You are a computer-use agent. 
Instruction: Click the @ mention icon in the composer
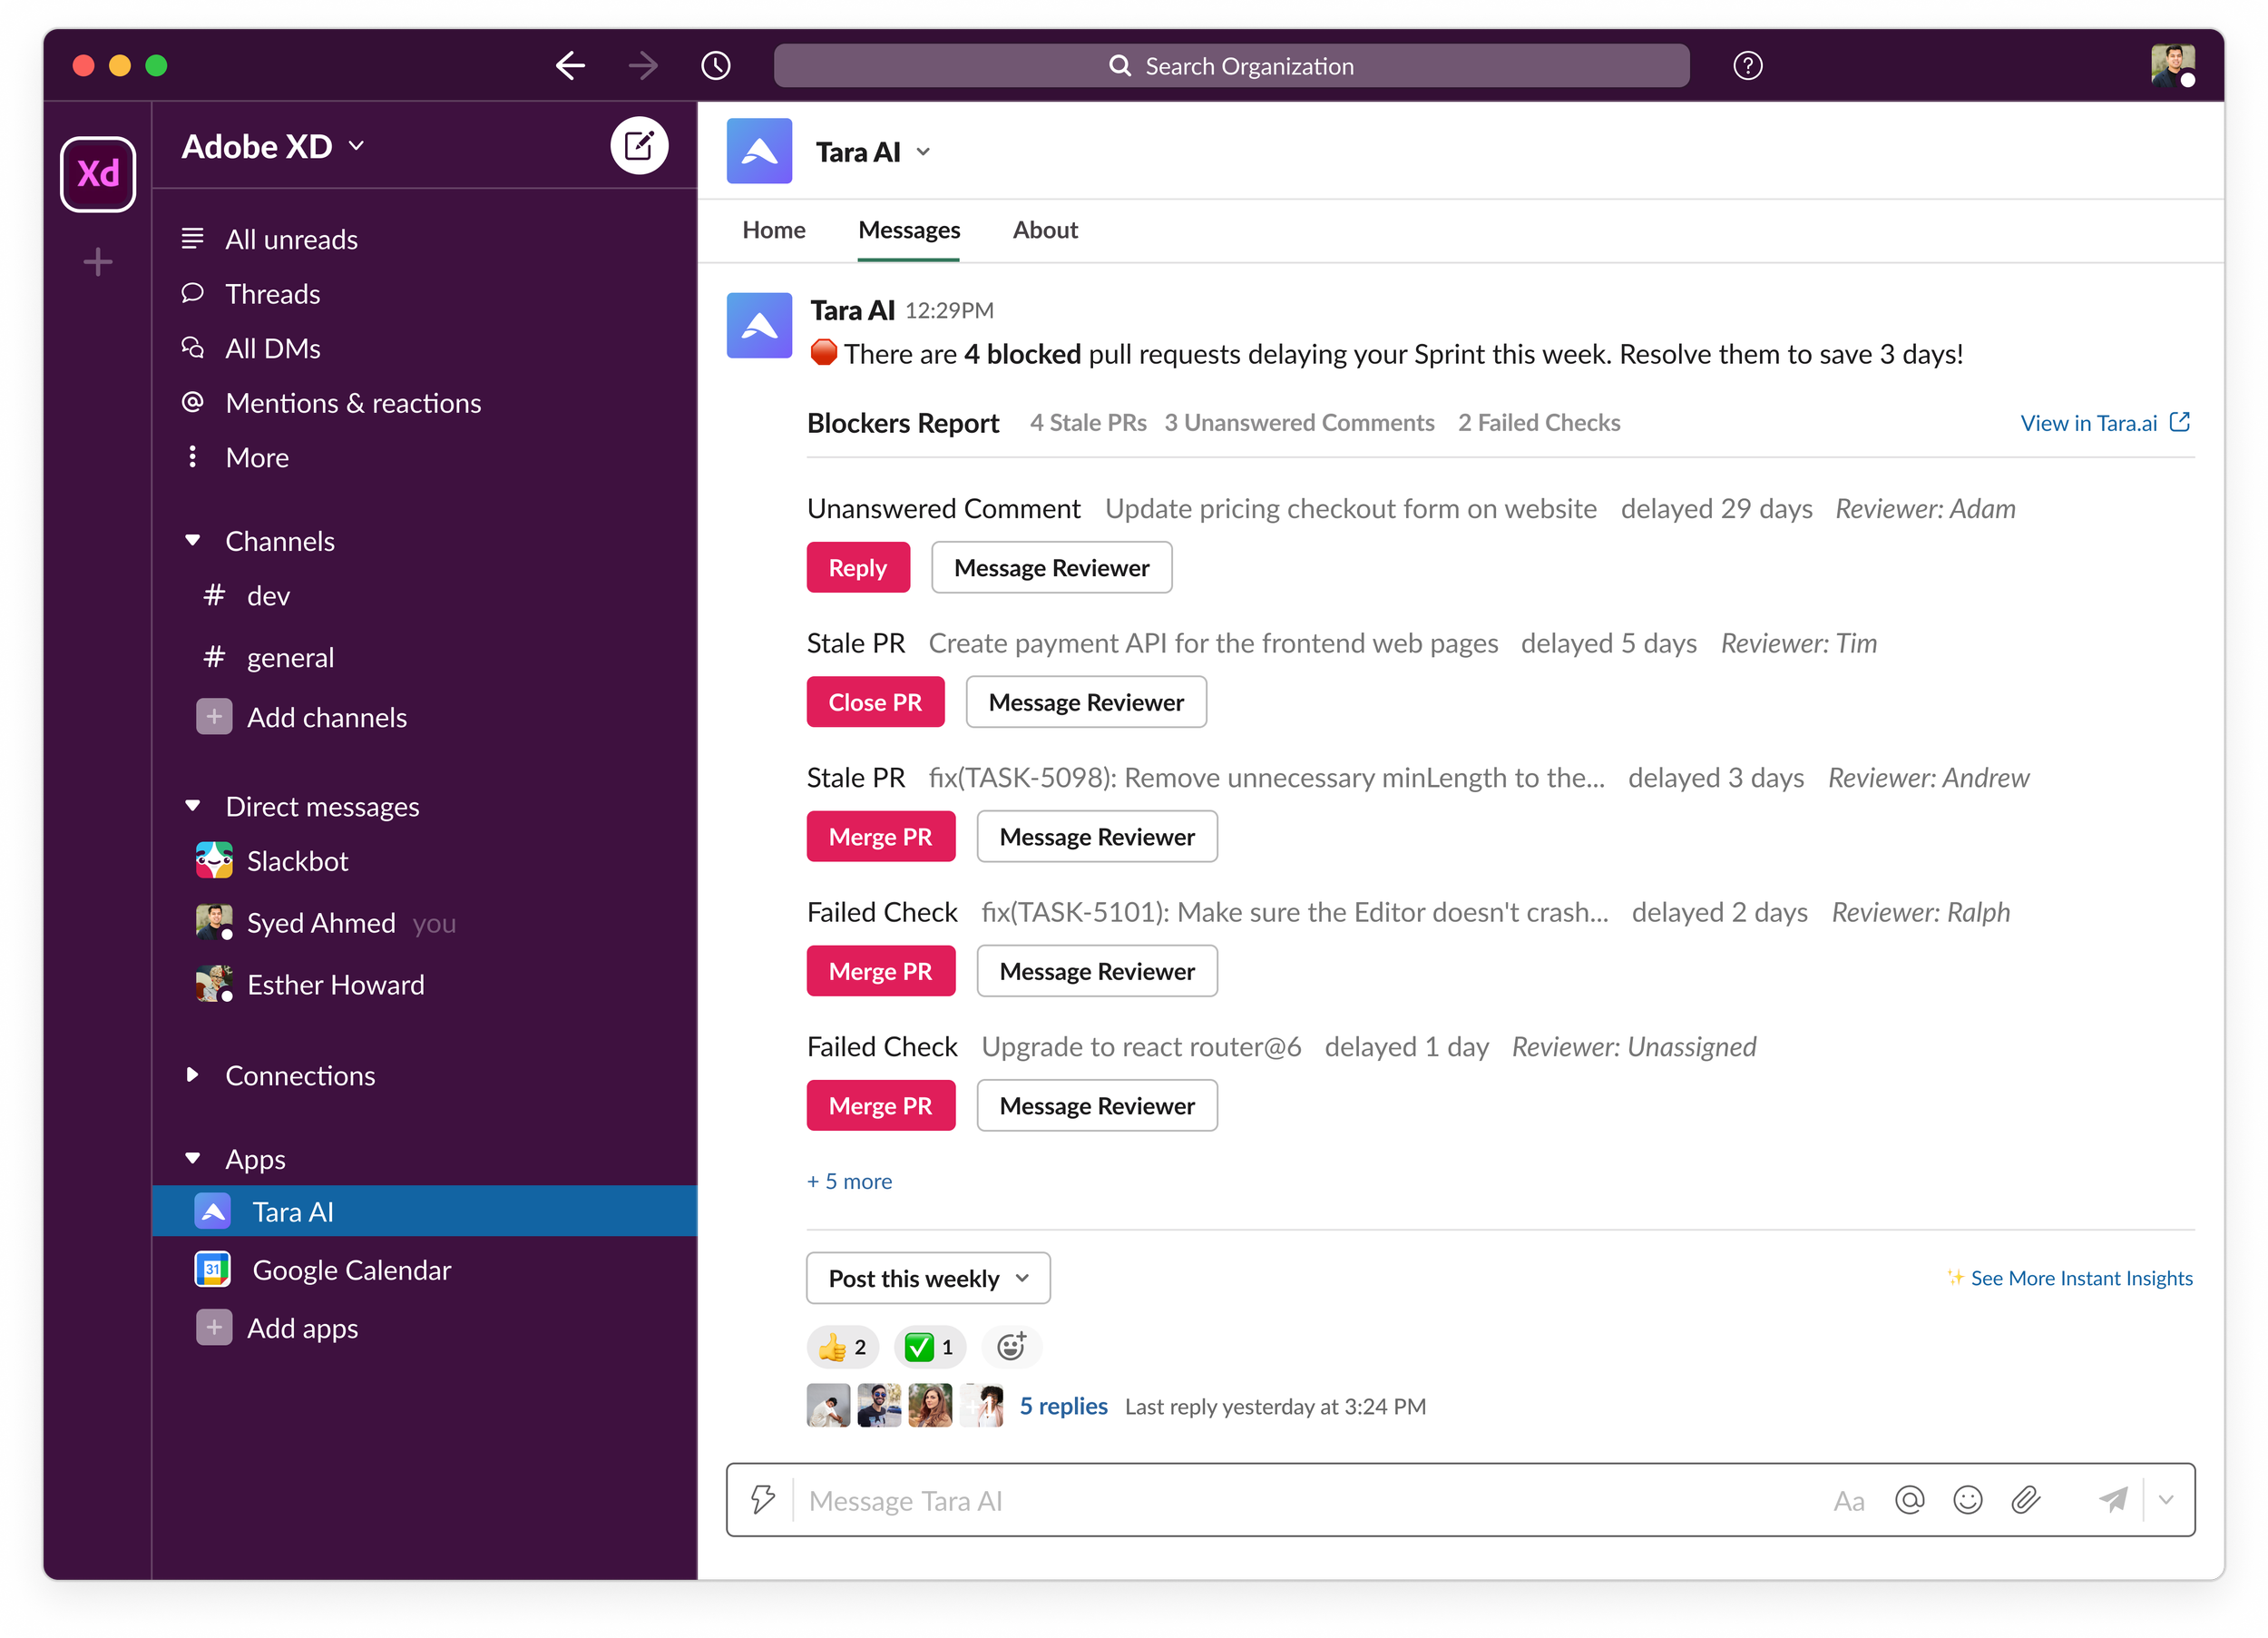pos(1910,1500)
